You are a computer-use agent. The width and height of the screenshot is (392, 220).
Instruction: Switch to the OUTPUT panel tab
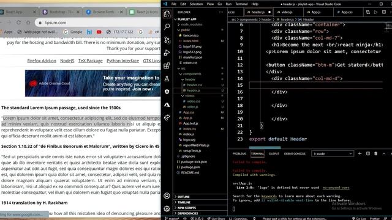click(274, 153)
